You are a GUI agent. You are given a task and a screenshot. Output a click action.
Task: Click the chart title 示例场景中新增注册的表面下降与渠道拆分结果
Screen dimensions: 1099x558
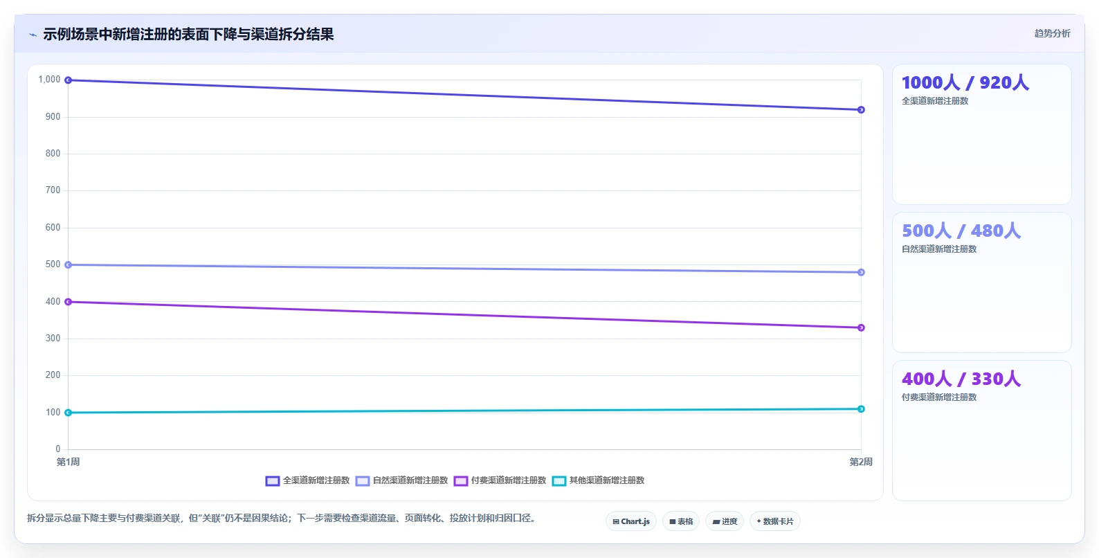[x=188, y=34]
